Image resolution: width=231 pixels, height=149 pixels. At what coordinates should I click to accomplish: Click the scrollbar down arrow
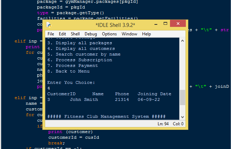coord(182,117)
